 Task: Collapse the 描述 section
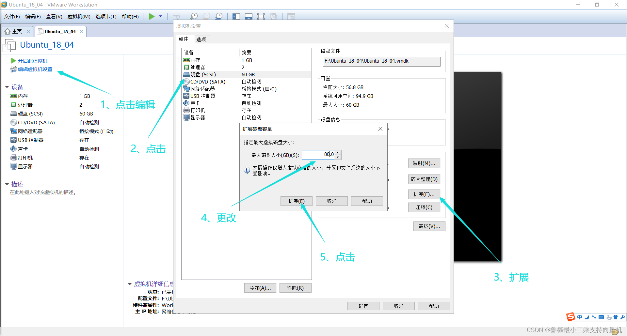7,184
